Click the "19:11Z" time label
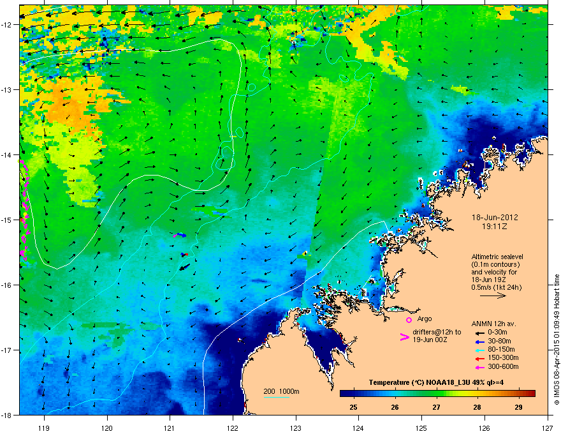This screenshot has width=561, height=434. (x=495, y=227)
